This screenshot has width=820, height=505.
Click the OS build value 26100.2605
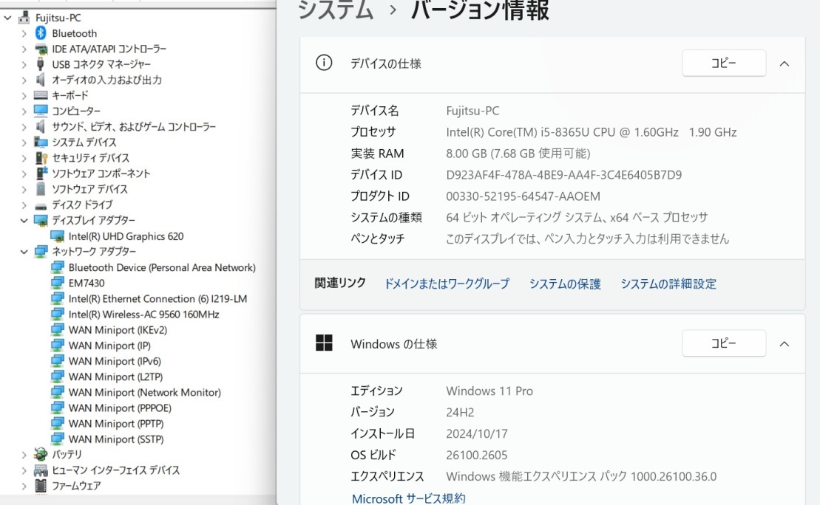click(476, 455)
